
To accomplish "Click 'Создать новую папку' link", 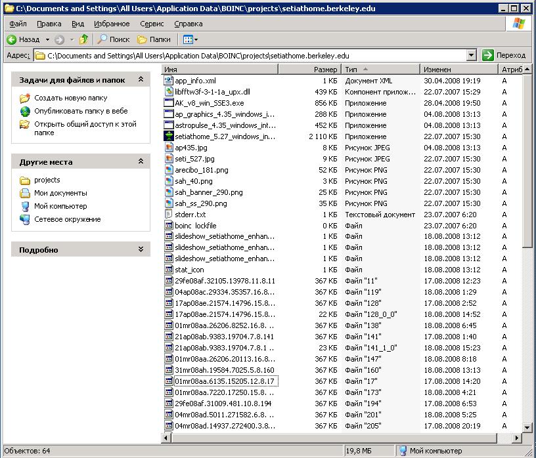I will pyautogui.click(x=70, y=98).
